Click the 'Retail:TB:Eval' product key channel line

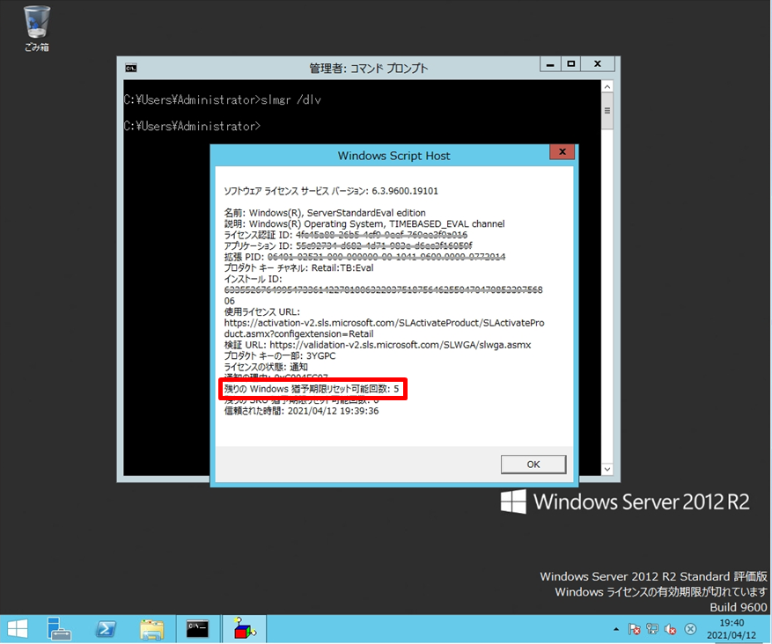tap(299, 267)
